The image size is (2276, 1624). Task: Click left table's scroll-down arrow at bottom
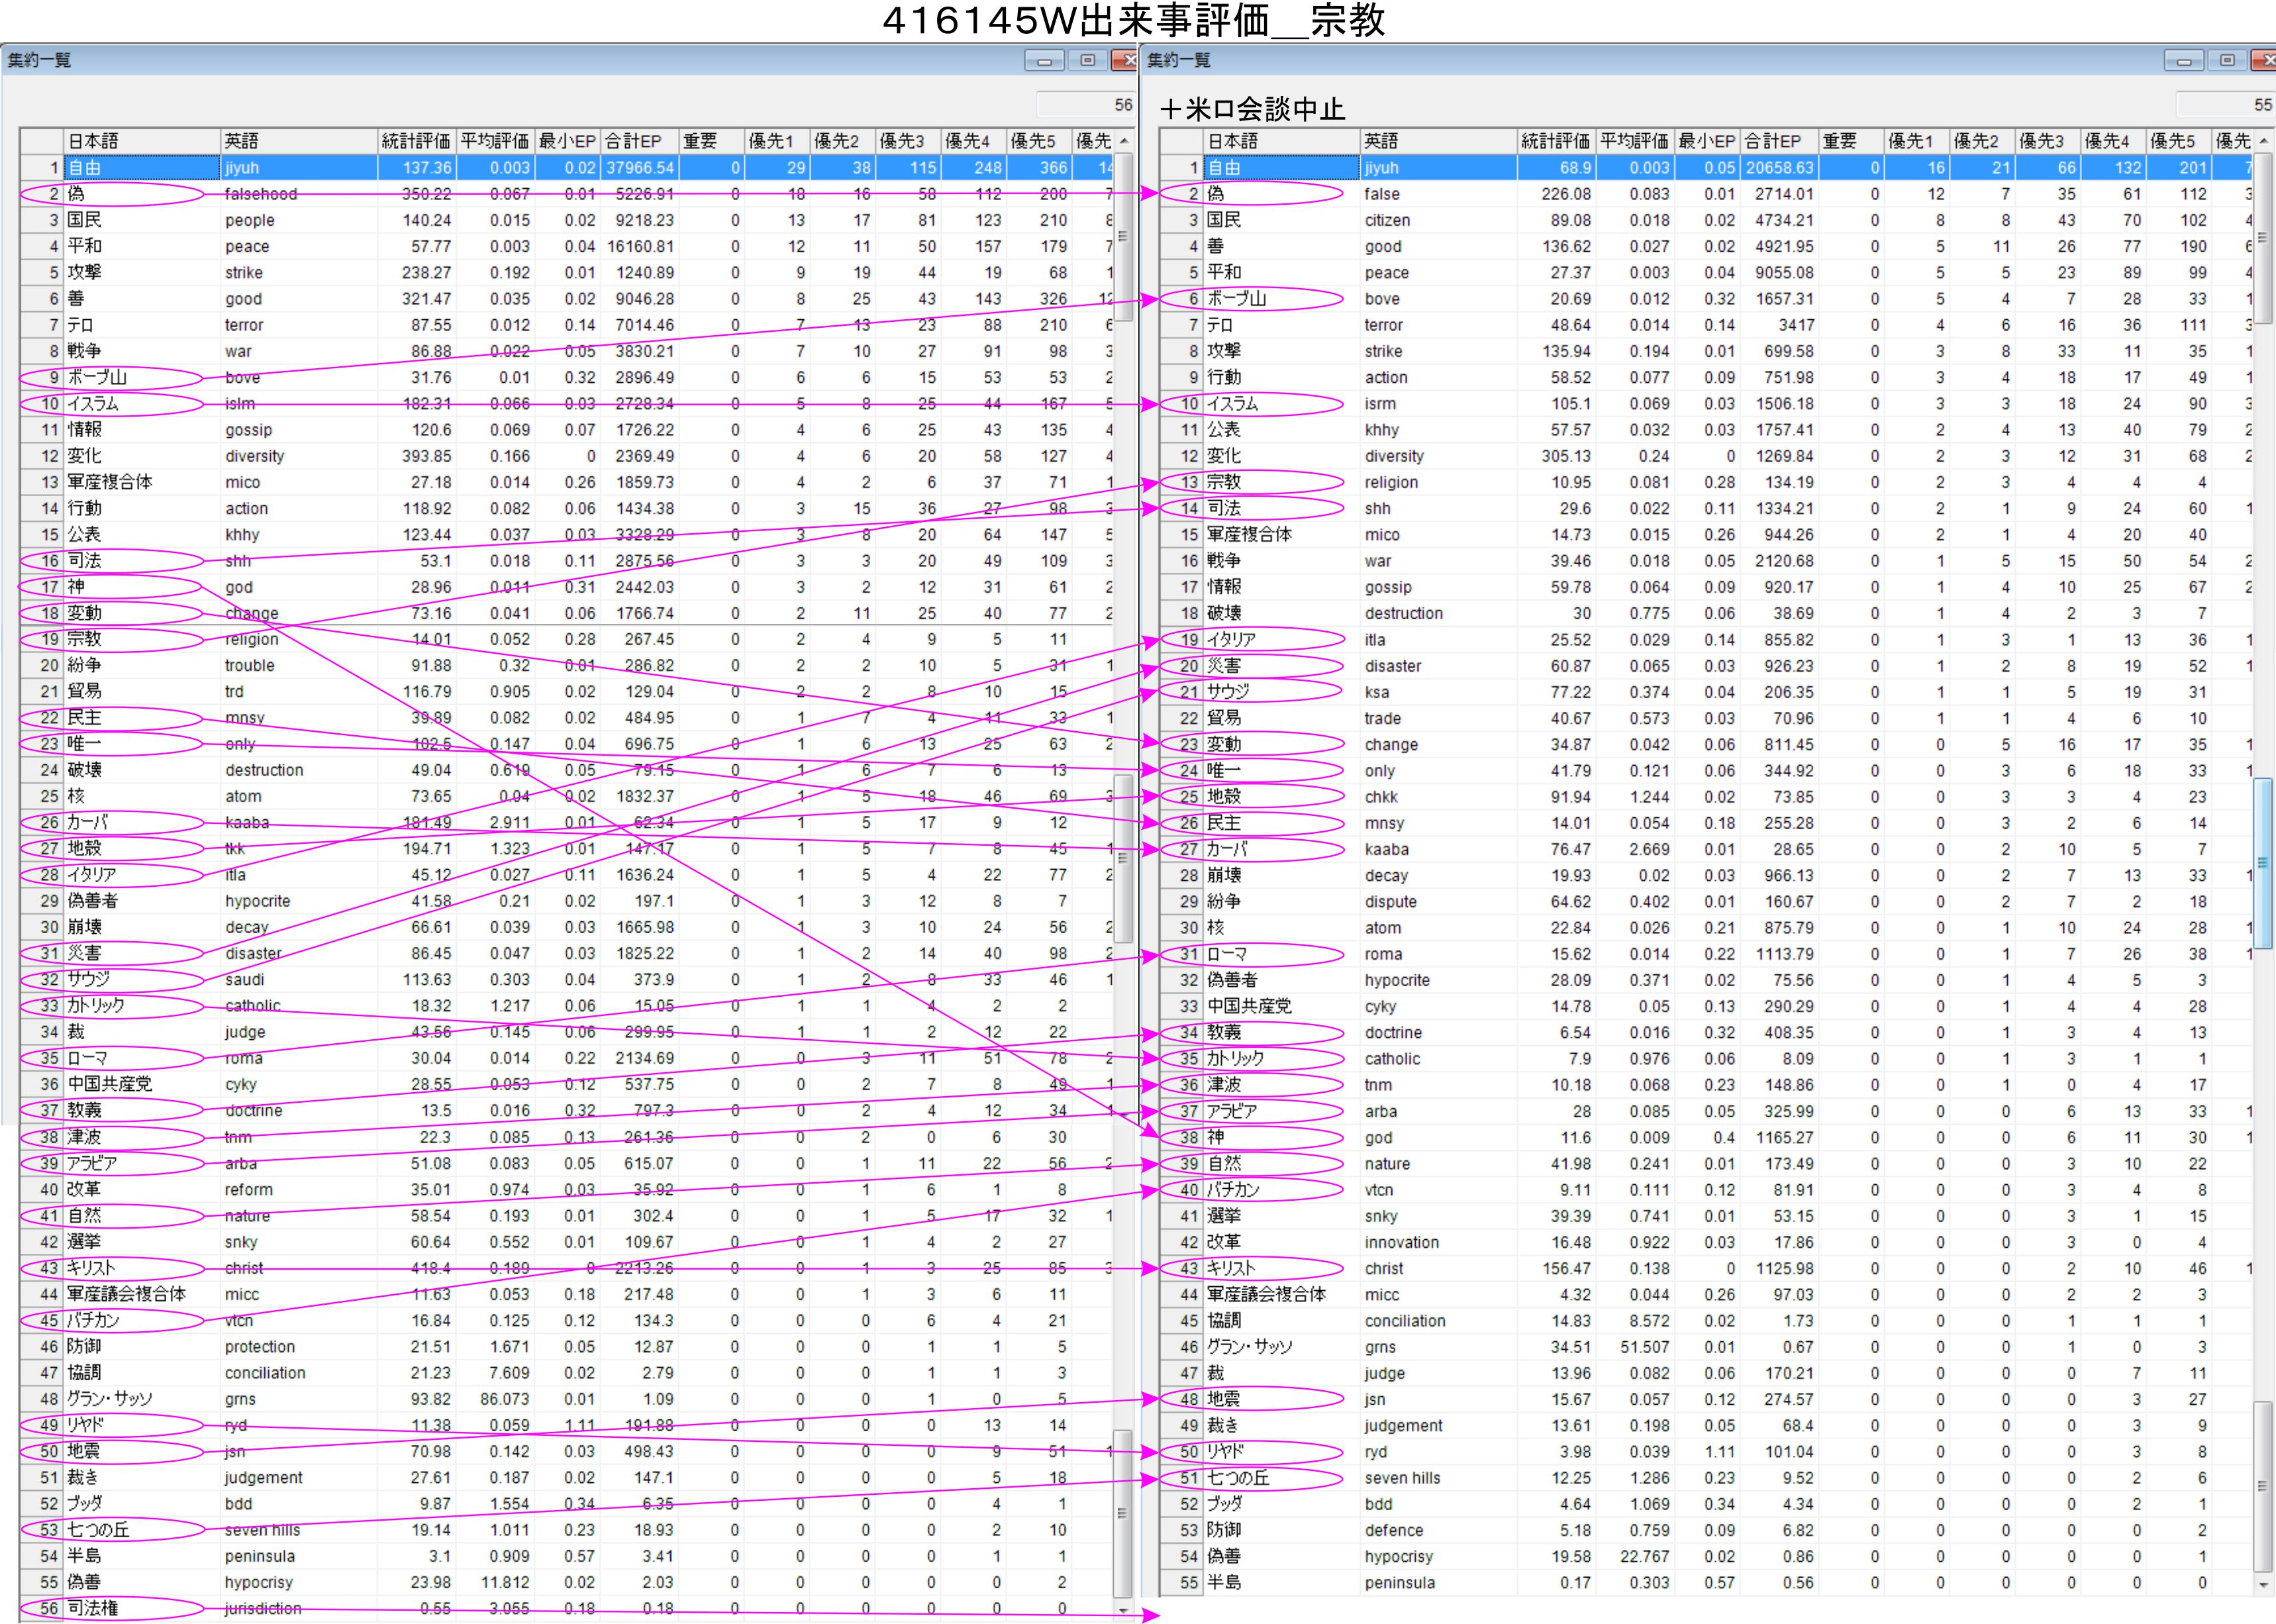click(1124, 1610)
